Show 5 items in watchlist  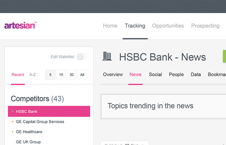pyautogui.click(x=50, y=75)
